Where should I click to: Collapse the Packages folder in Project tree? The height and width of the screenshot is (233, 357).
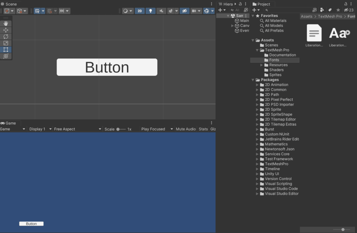click(253, 80)
